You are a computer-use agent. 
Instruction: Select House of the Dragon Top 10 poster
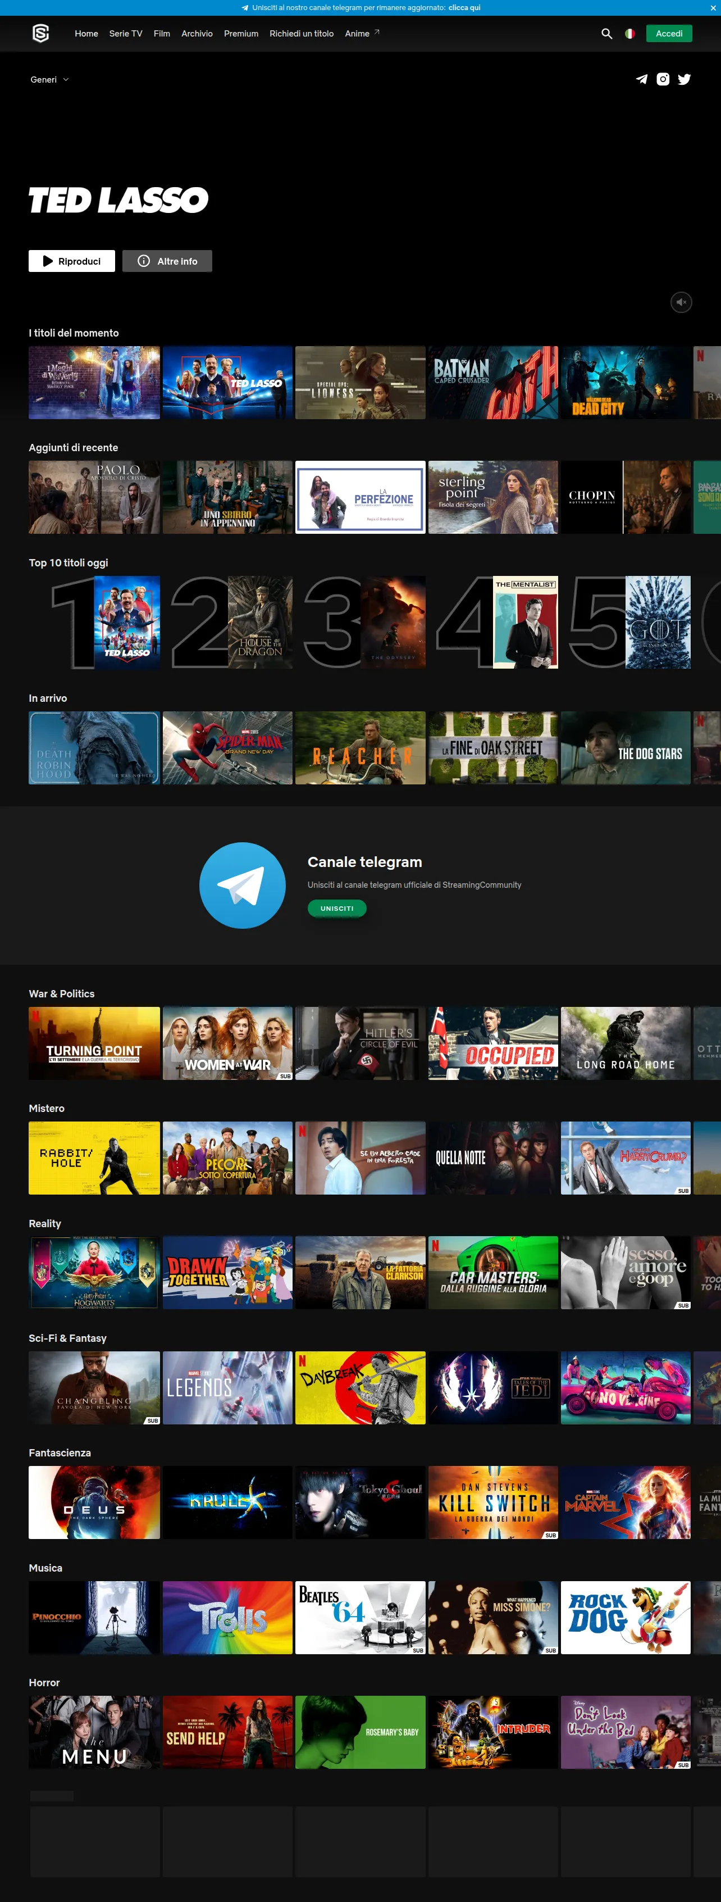(x=260, y=623)
